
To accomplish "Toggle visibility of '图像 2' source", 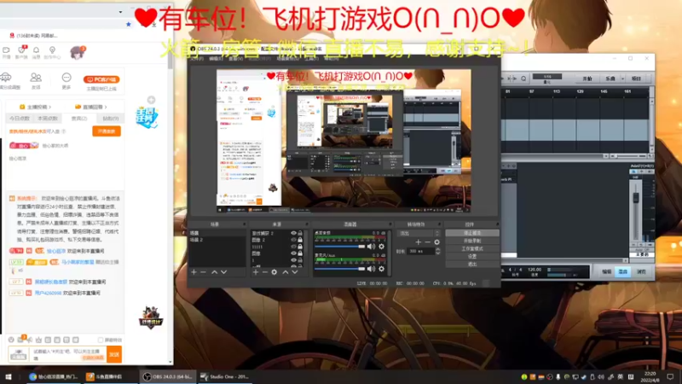I will (293, 240).
